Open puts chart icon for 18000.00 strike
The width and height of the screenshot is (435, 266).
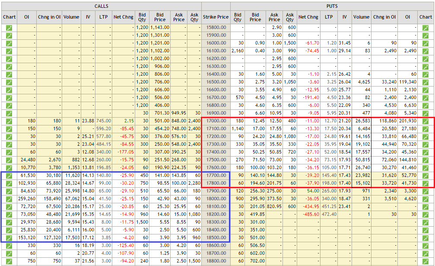click(425, 199)
